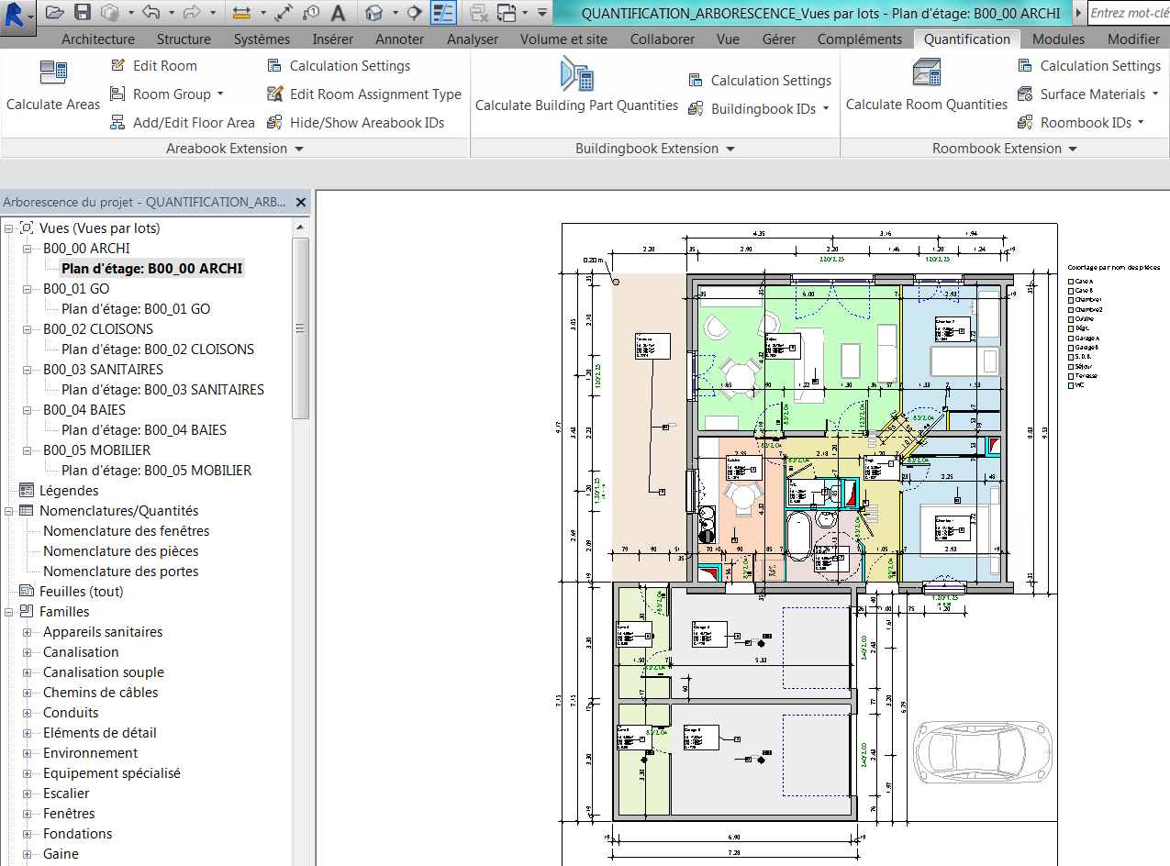Switch to the Architecture ribbon tab
The image size is (1170, 866).
(98, 39)
